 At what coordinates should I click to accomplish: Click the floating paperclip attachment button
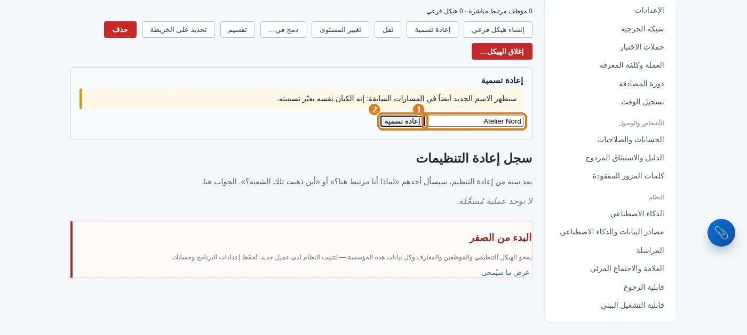click(721, 233)
